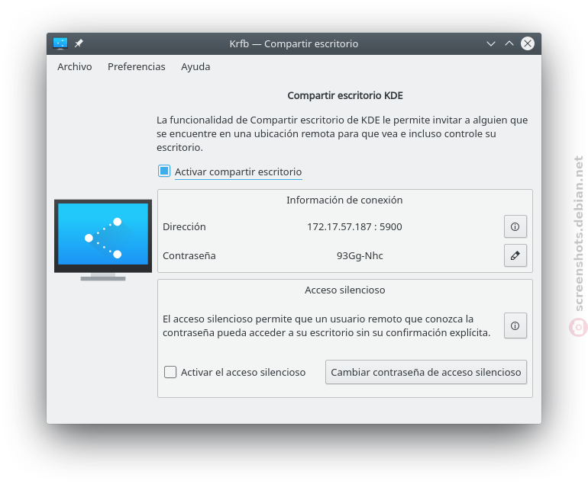
Task: Open the Preferencias menu
Action: coord(137,66)
